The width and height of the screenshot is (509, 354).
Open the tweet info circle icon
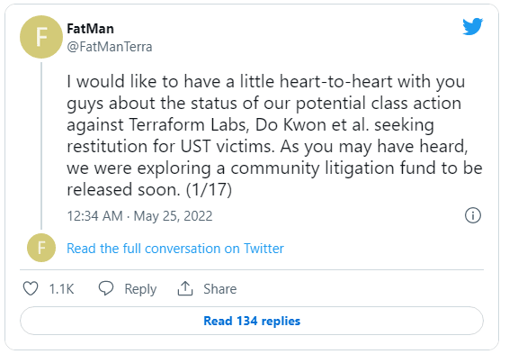[x=473, y=215]
